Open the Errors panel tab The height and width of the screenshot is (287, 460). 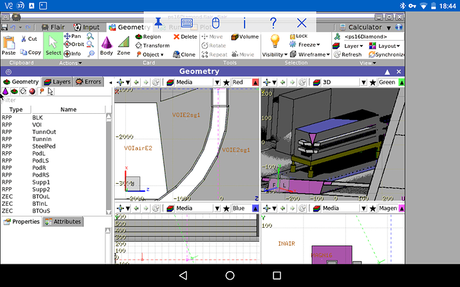(x=88, y=82)
